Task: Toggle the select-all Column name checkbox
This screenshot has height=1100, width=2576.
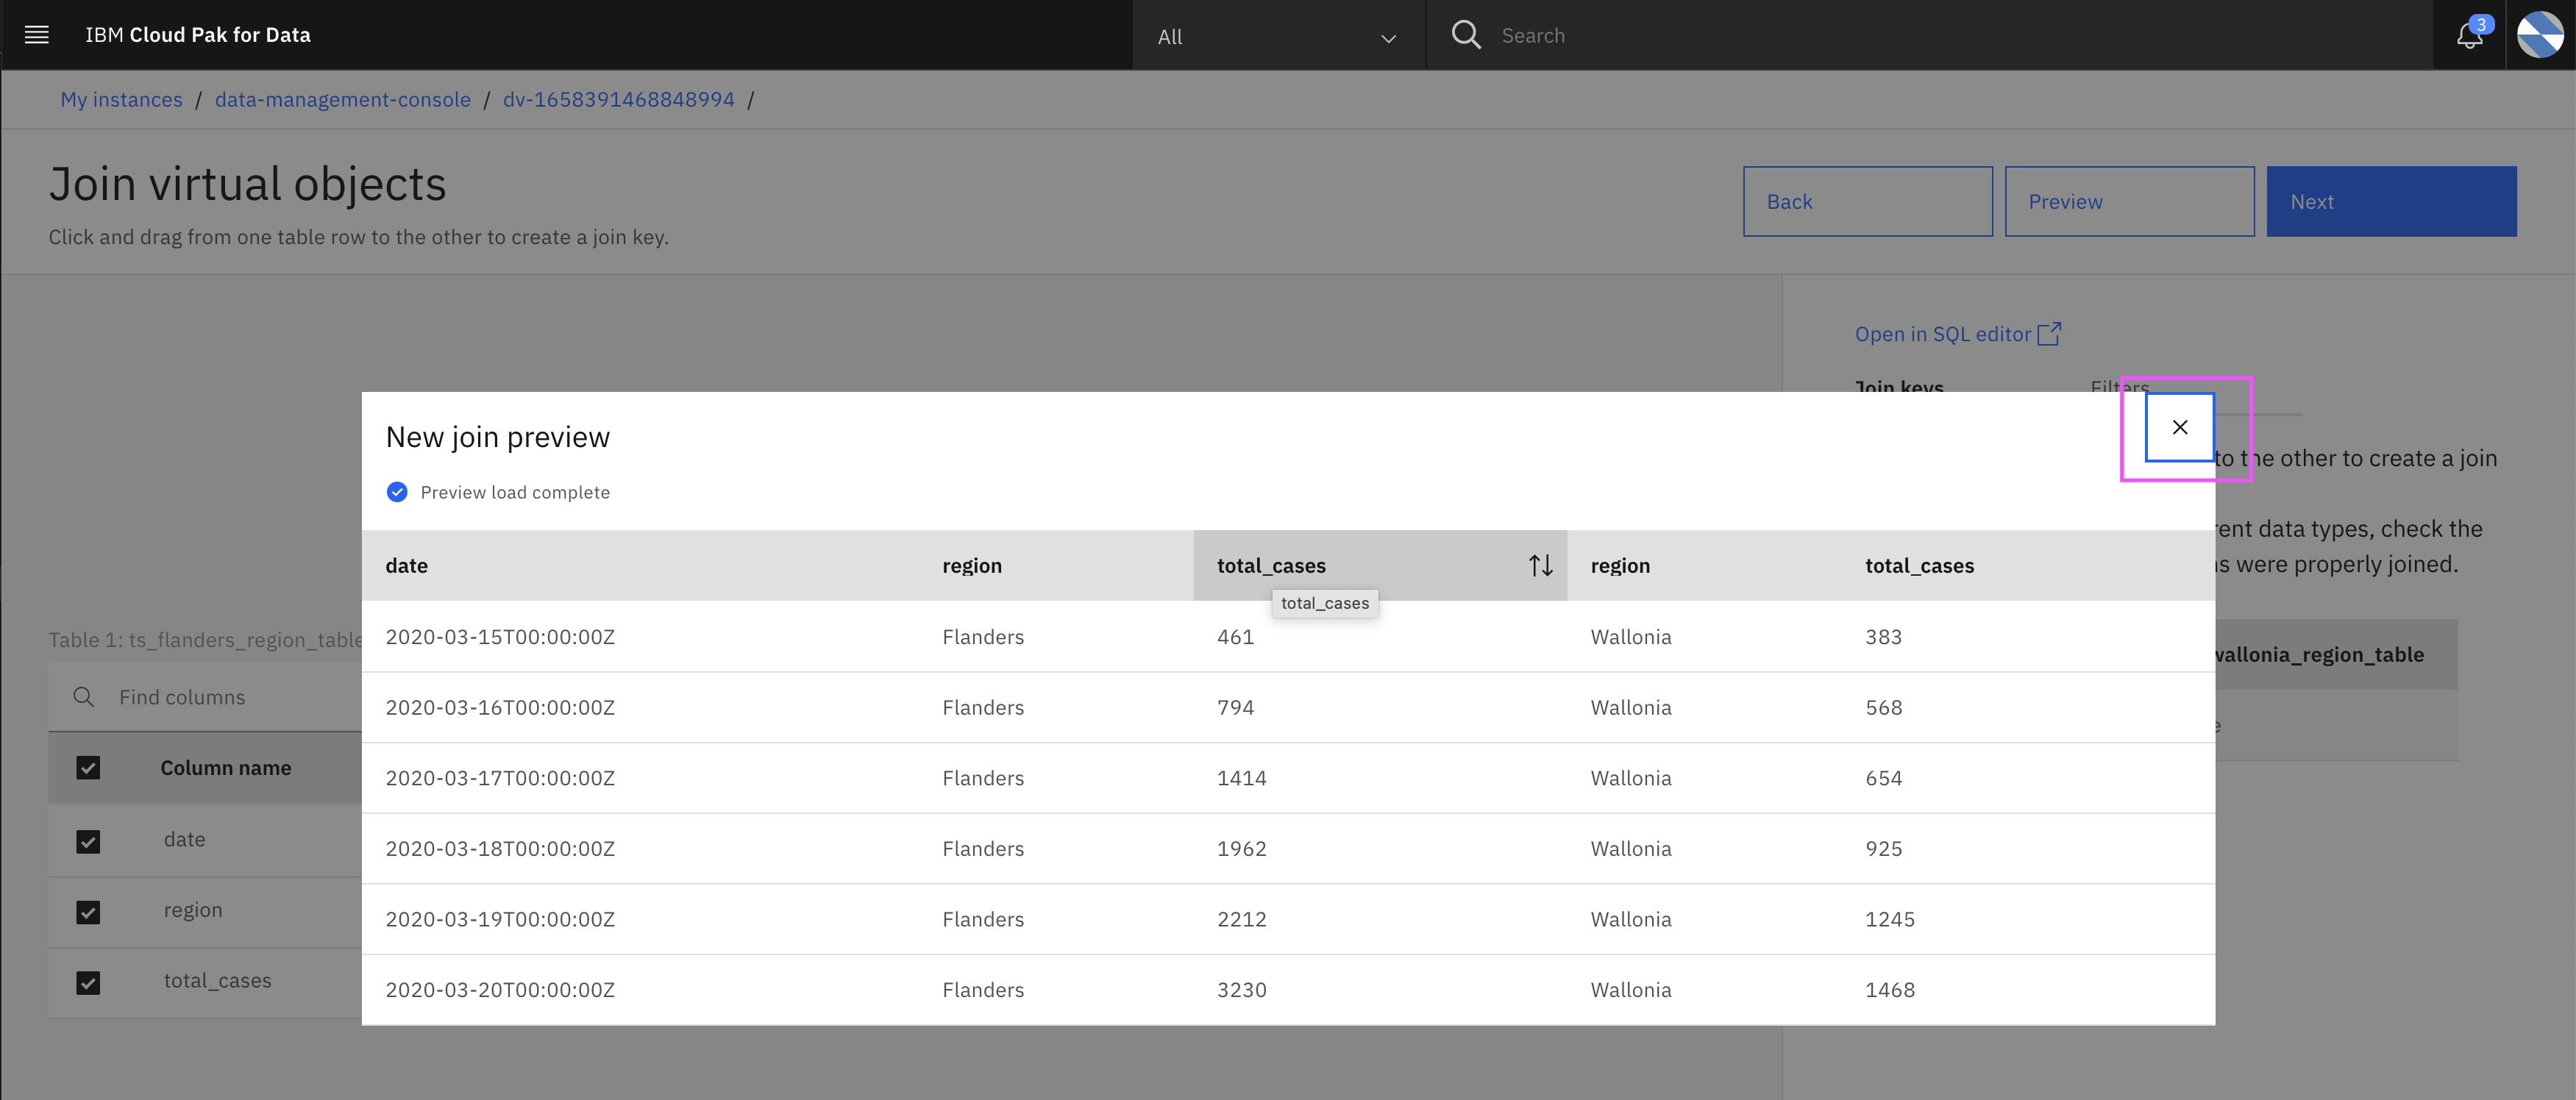Action: click(x=88, y=768)
